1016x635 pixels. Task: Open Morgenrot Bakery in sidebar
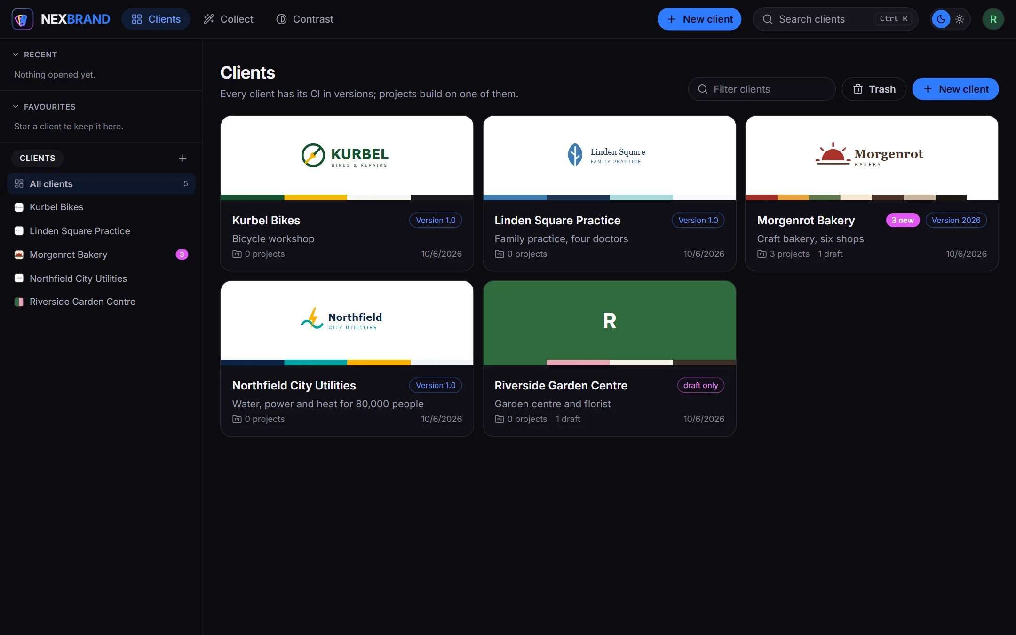tap(101, 254)
